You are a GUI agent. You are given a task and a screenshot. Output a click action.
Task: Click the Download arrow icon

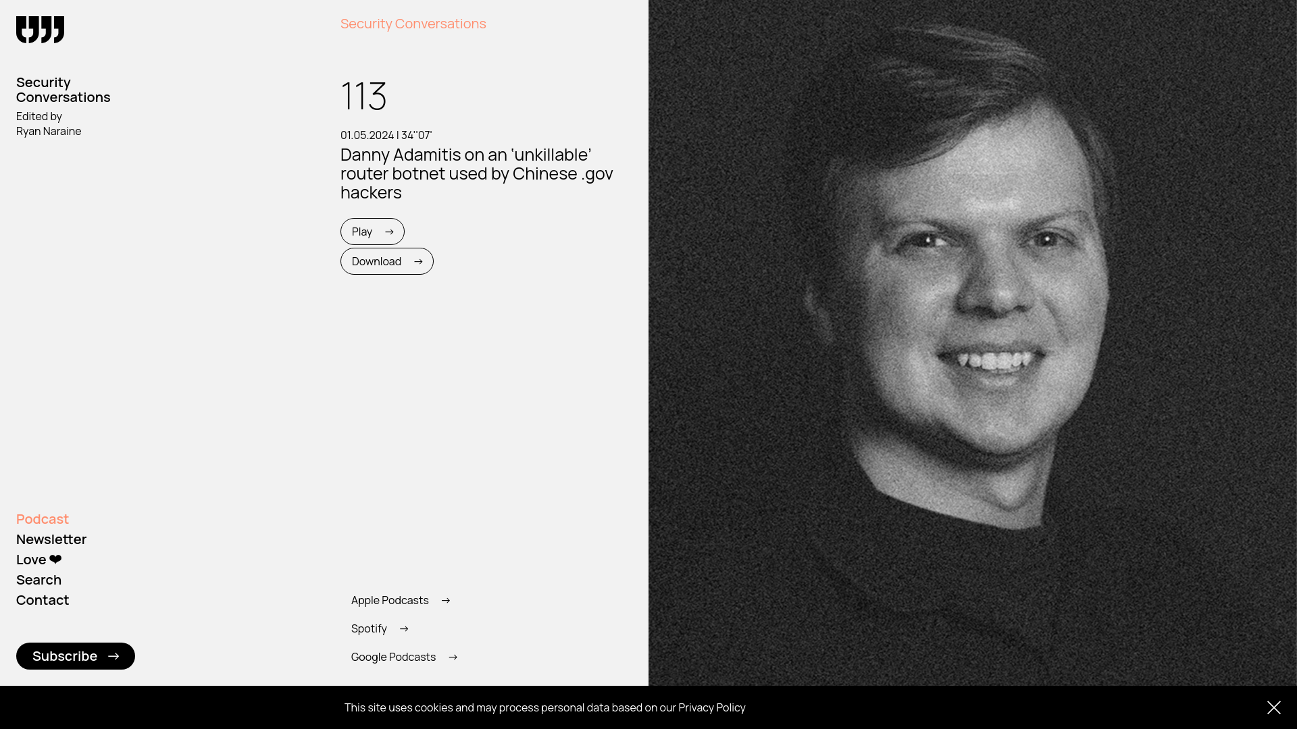click(x=417, y=261)
